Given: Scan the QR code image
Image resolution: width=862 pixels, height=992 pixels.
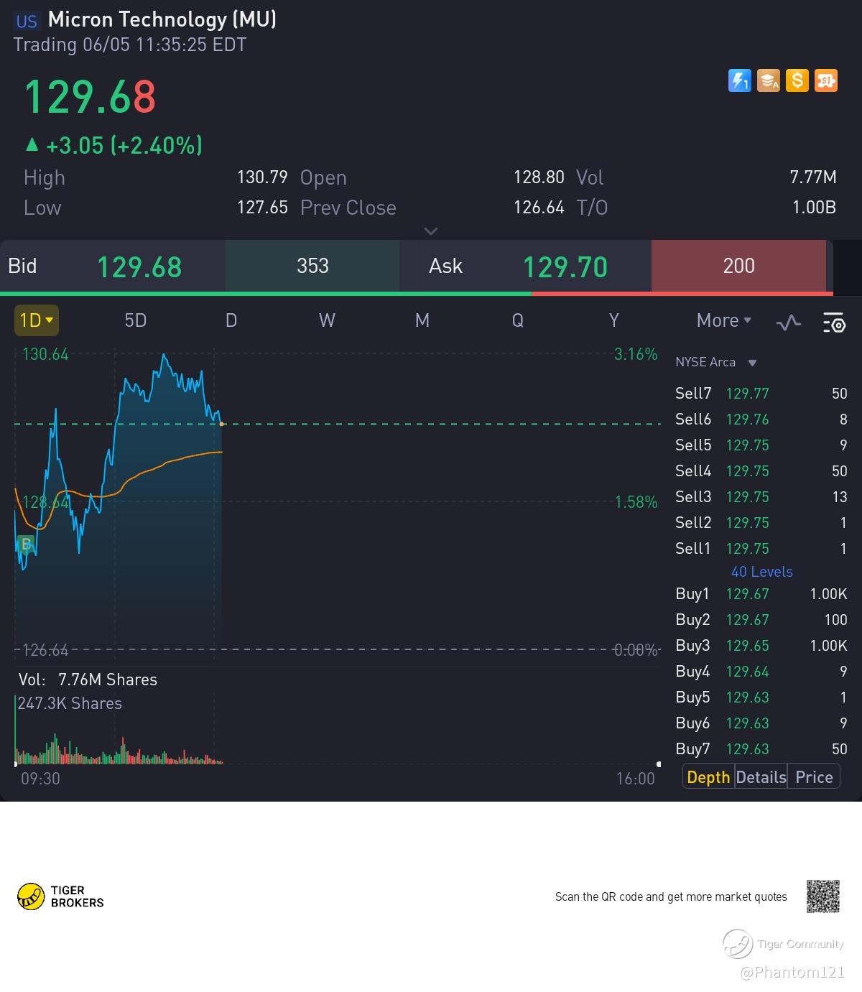Looking at the screenshot, I should (822, 896).
